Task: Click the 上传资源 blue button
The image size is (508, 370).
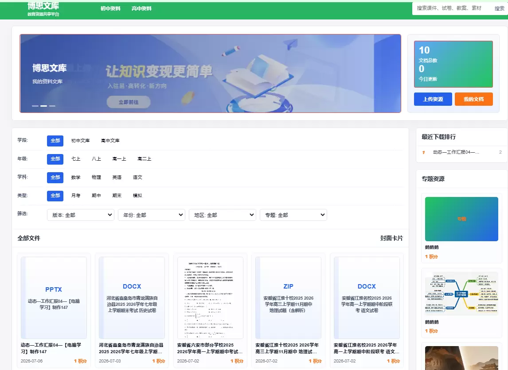Action: [433, 99]
